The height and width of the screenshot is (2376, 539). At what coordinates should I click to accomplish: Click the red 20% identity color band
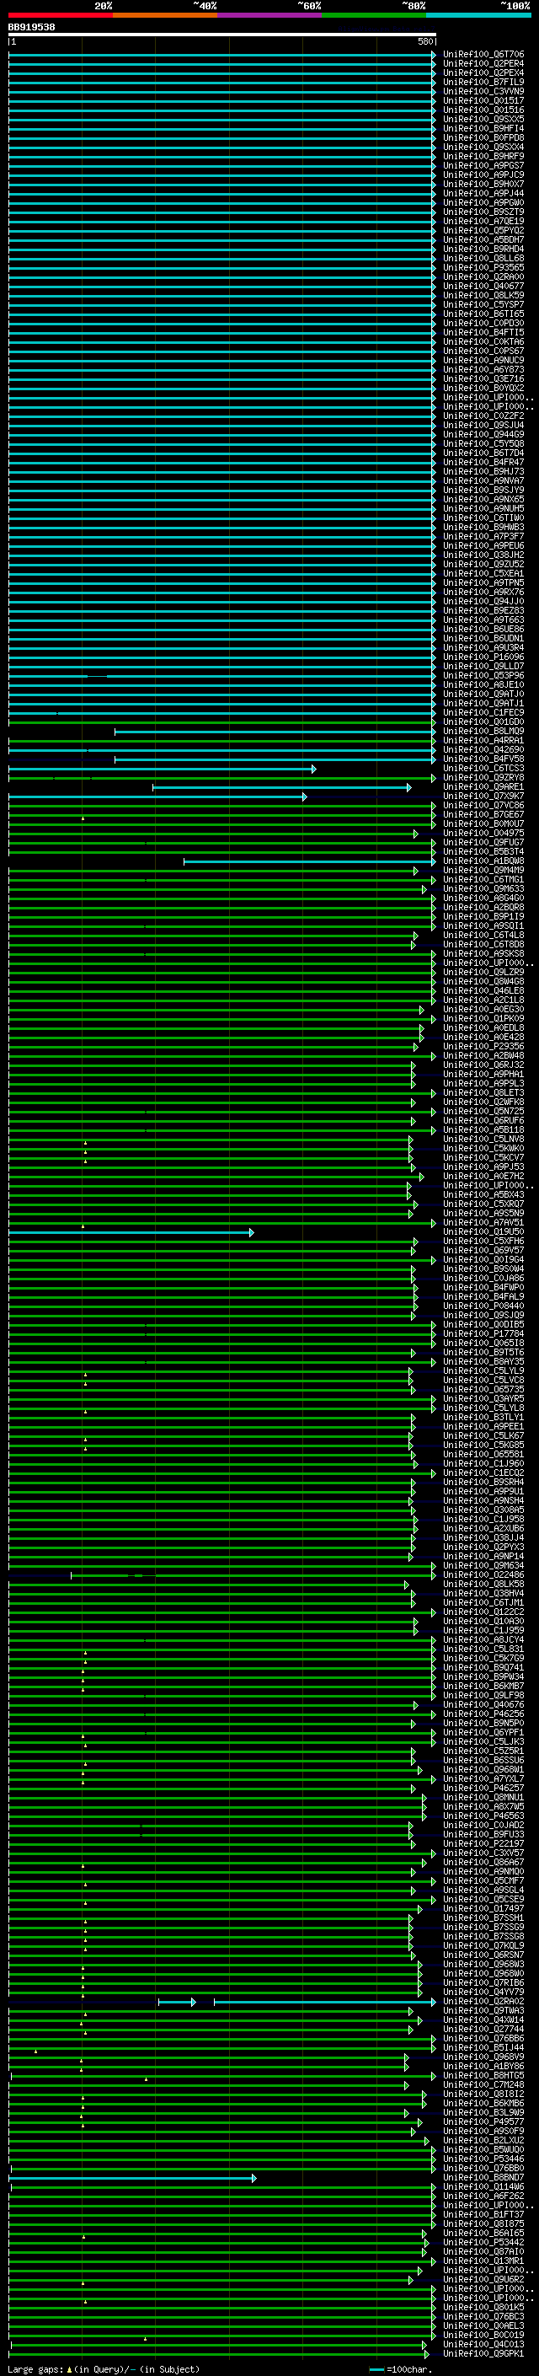click(61, 15)
